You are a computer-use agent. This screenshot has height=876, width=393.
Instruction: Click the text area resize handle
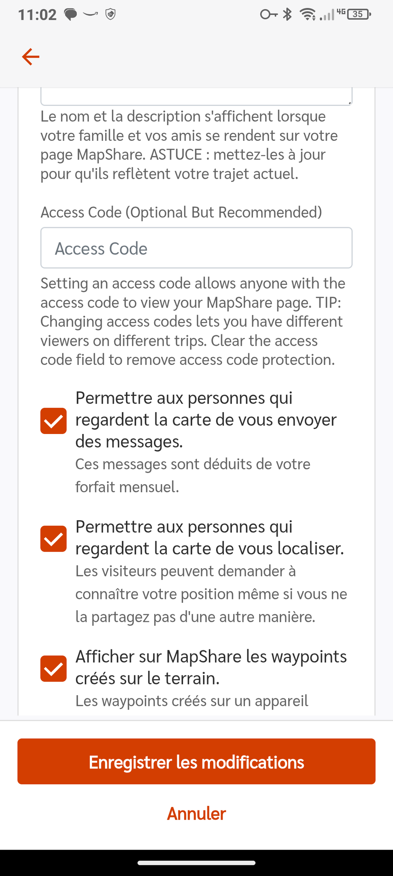pos(350,102)
